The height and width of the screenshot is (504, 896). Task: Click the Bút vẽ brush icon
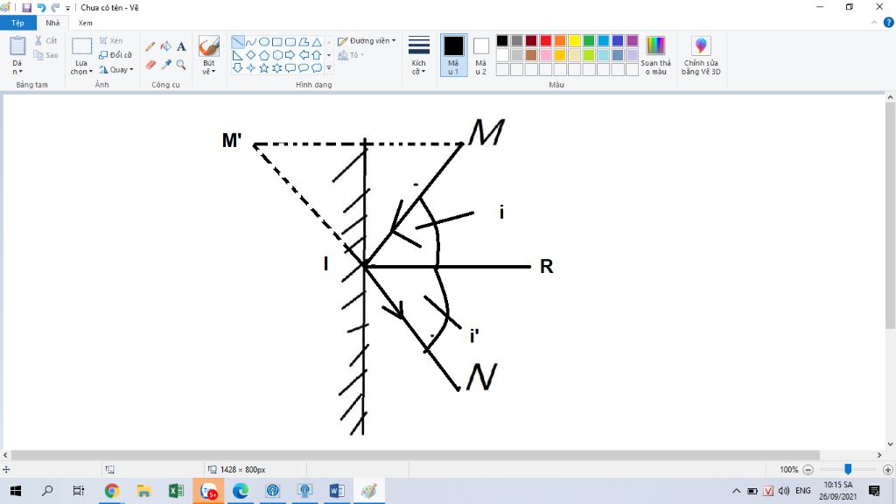click(x=209, y=47)
